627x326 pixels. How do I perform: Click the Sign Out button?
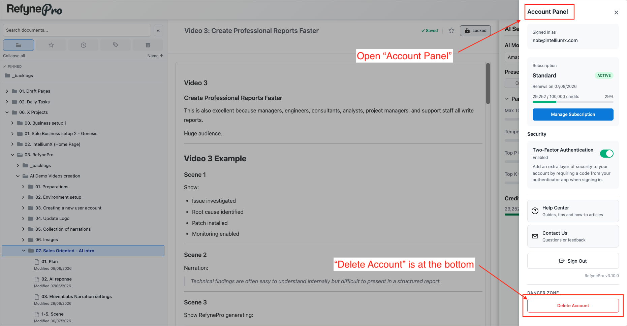pyautogui.click(x=573, y=261)
